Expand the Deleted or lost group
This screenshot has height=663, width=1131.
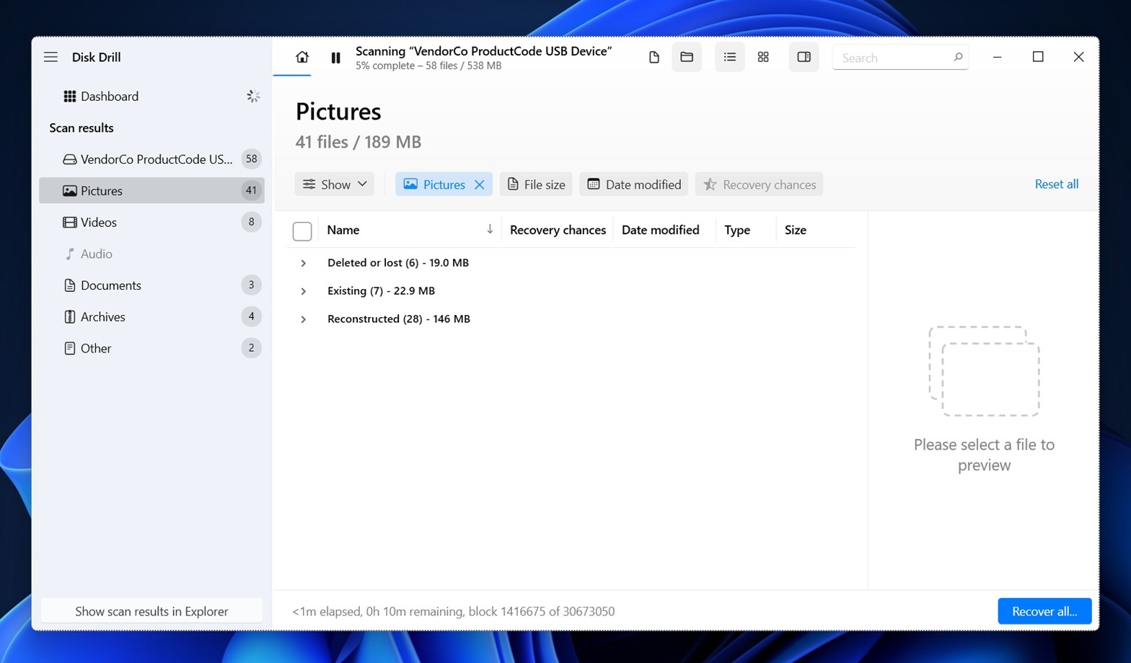[304, 263]
